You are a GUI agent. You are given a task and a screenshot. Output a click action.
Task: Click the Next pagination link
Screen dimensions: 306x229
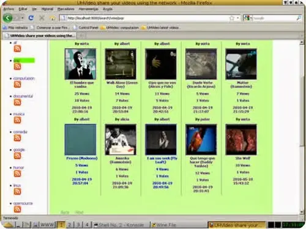[x=79, y=213]
